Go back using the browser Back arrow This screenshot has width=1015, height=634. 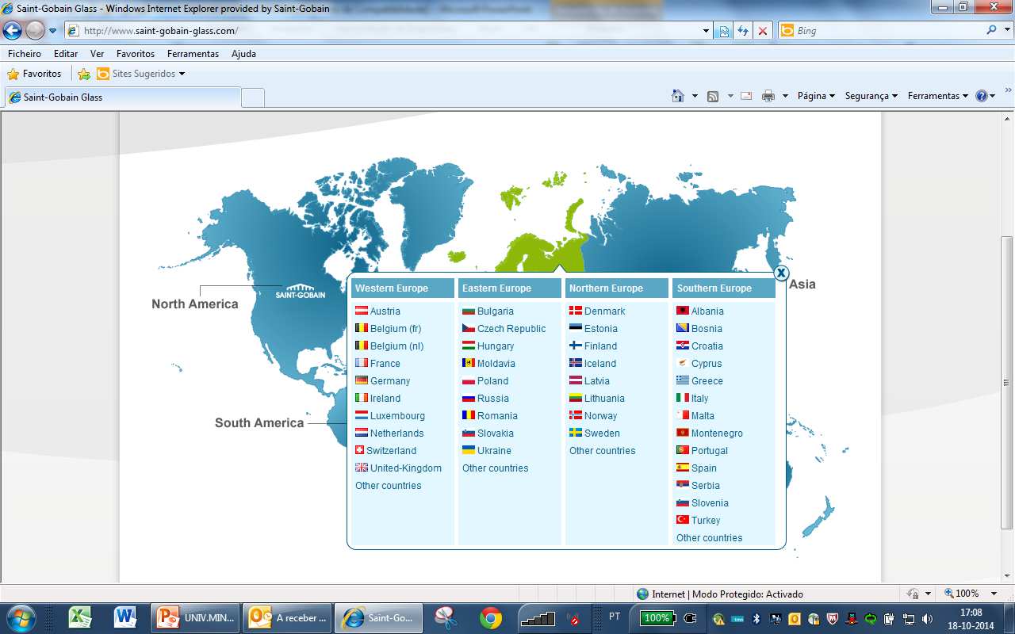(12, 31)
